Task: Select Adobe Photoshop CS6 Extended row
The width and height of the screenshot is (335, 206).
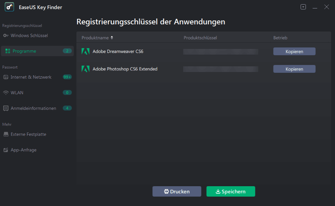Action: pos(204,69)
